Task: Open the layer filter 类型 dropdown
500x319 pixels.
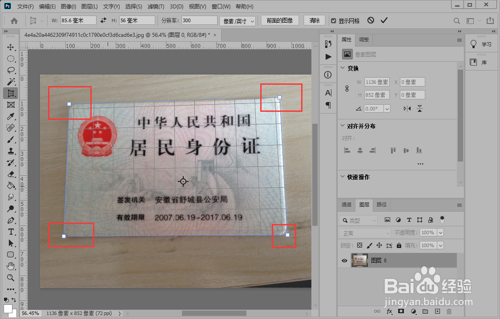Action: [358, 220]
